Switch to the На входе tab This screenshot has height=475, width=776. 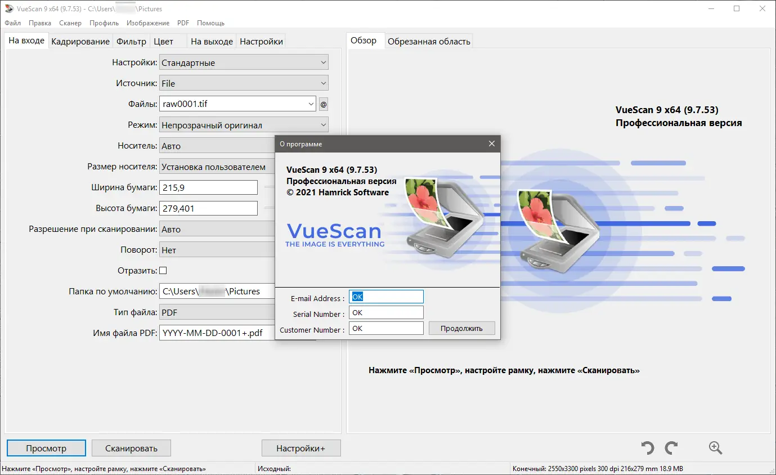click(x=26, y=41)
